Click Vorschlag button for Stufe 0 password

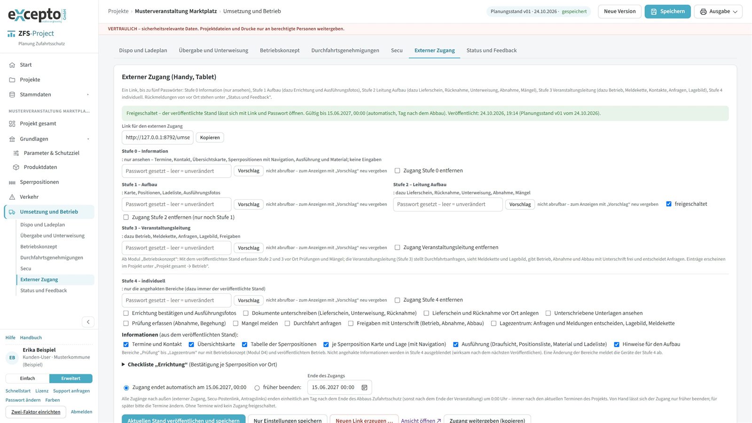point(249,171)
